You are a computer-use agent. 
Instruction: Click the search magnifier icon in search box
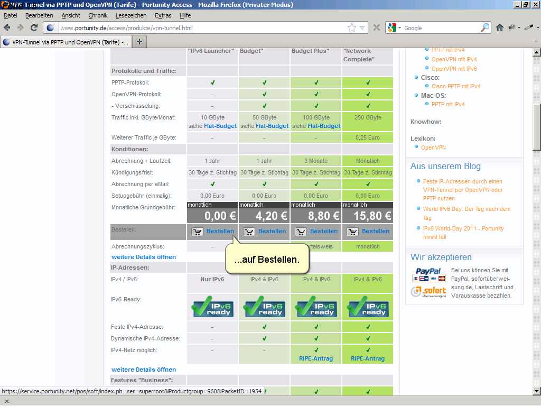(x=484, y=27)
